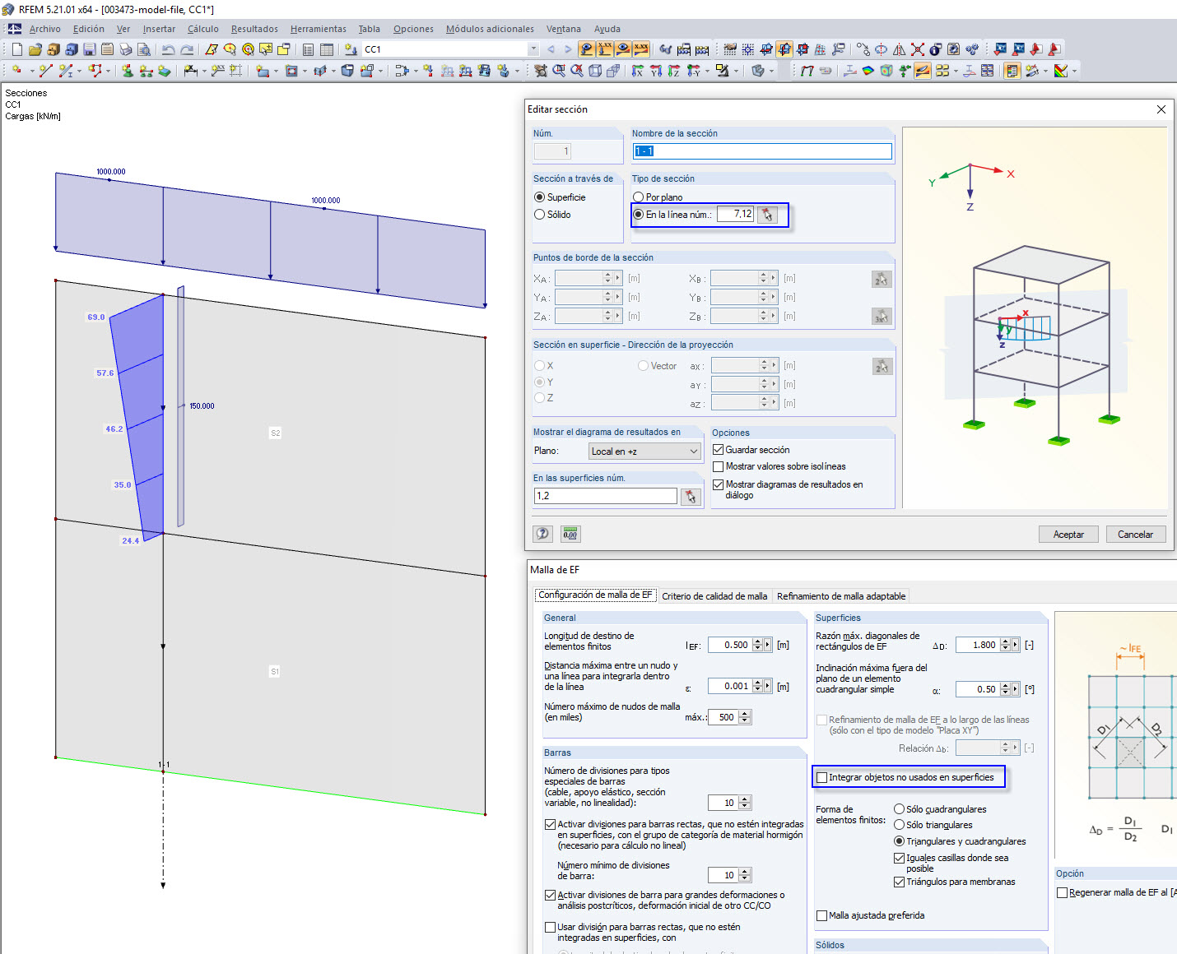Image resolution: width=1177 pixels, height=954 pixels.
Task: Open the Ayuda menu
Action: 607,29
